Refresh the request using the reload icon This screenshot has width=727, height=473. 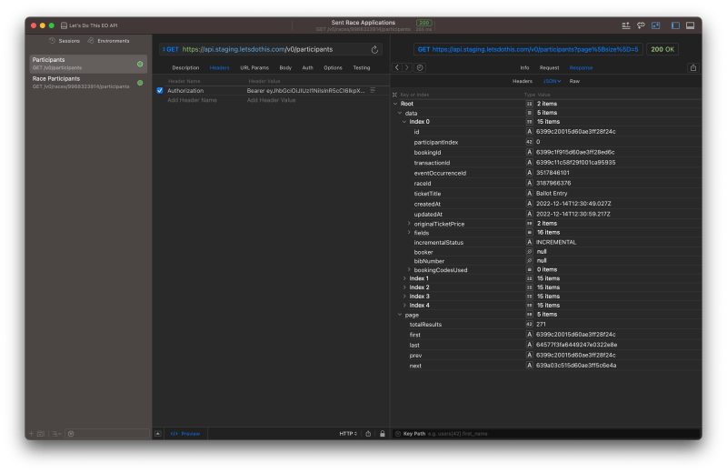(374, 49)
